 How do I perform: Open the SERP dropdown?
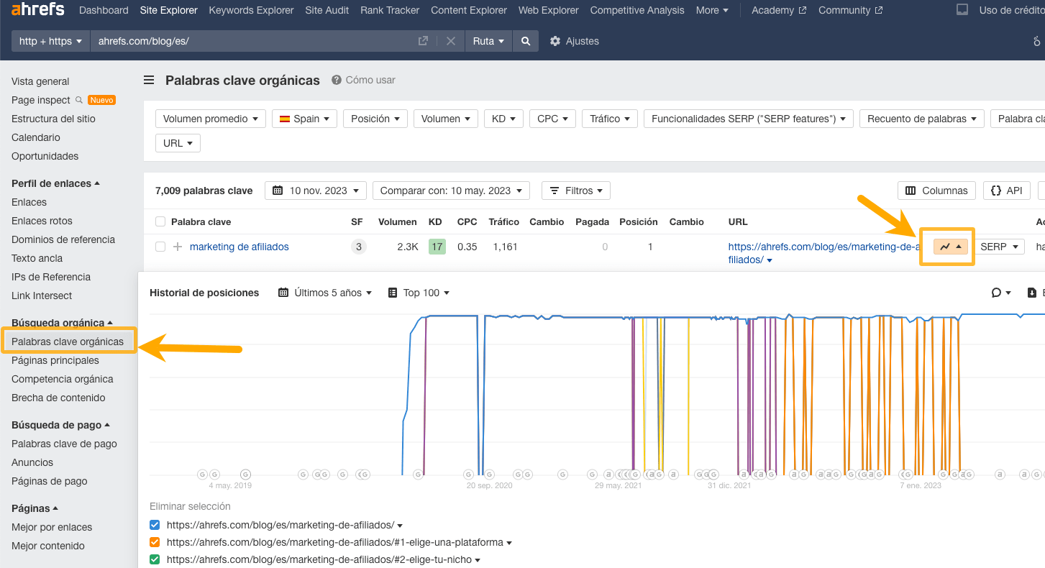999,246
